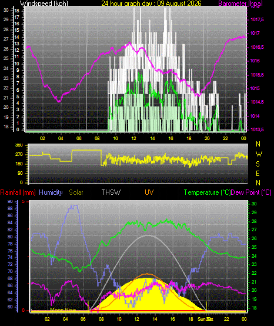Select the Humidity legend label
Viewport: 274px width, 326px height.
point(51,192)
